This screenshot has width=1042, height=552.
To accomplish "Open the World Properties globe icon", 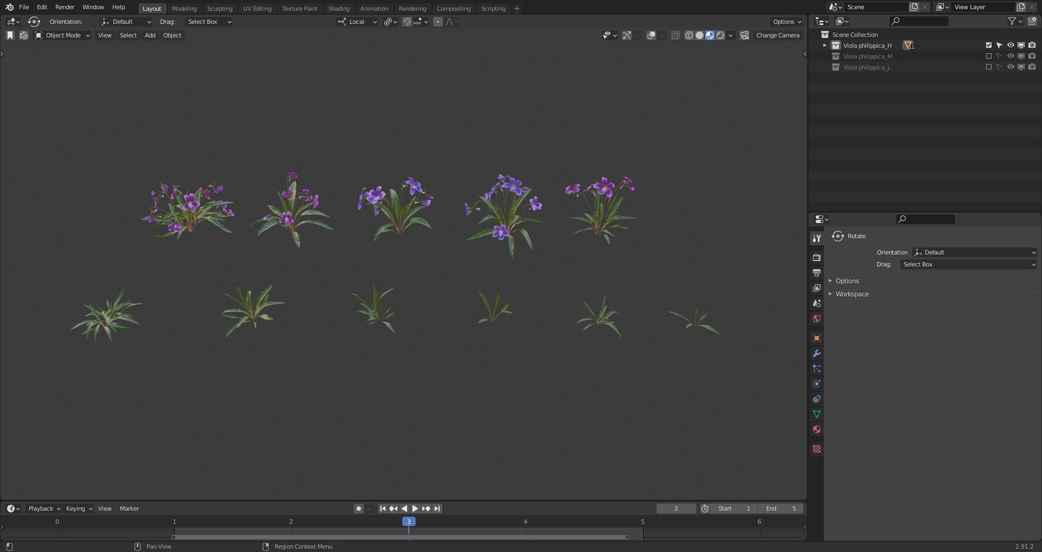I will [x=816, y=319].
